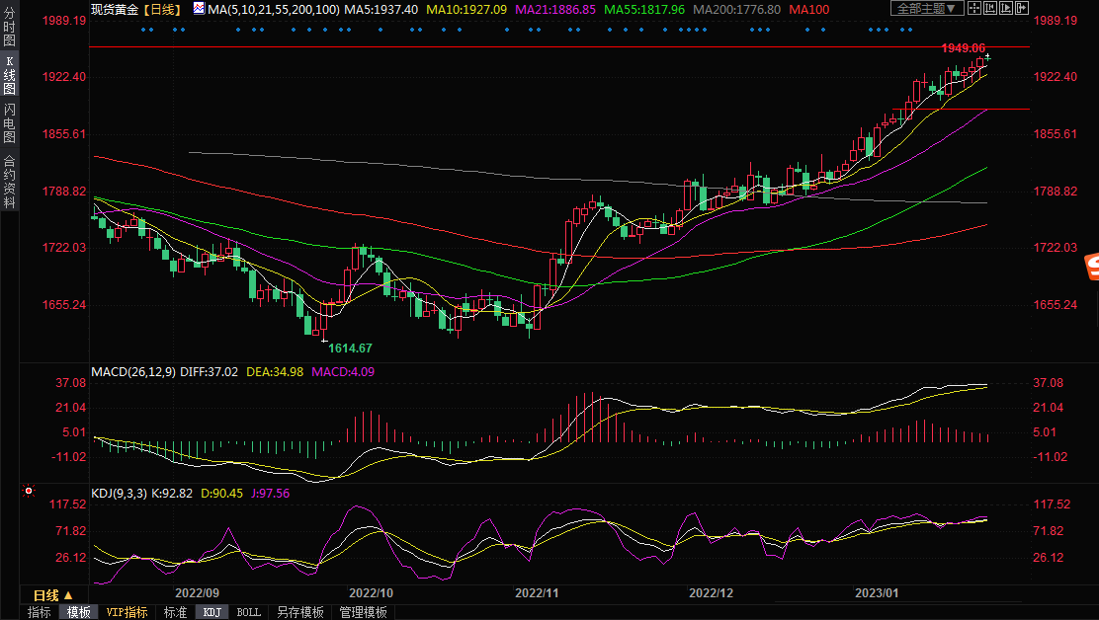Switch to 分时图 view

point(9,27)
